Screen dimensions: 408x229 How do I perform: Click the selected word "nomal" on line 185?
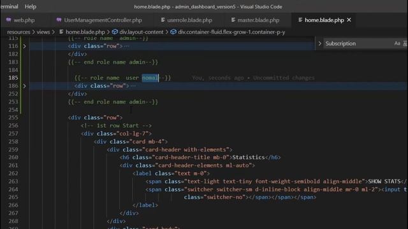click(150, 78)
